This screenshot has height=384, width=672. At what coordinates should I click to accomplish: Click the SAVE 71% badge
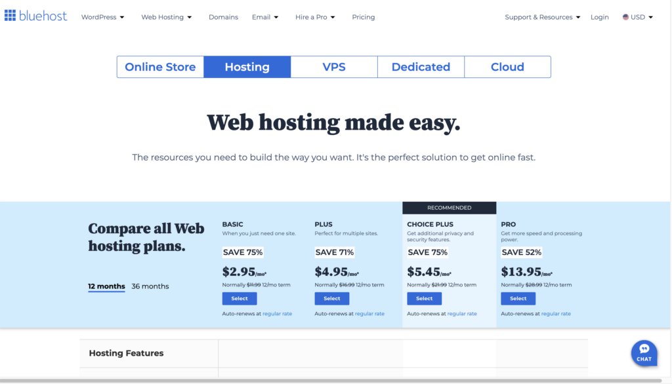334,252
